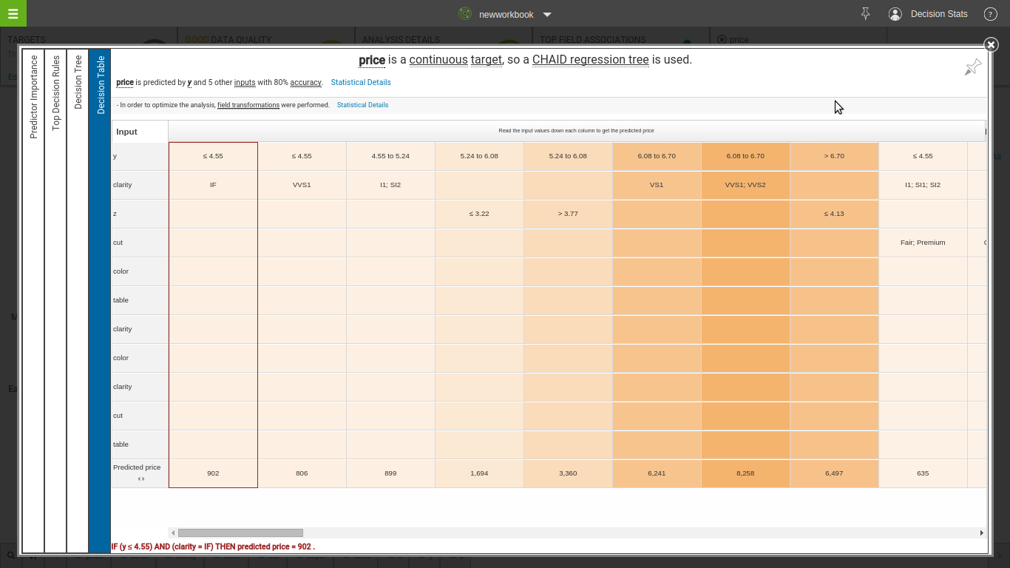The image size is (1010, 568).
Task: Open the Decision Tree tab
Action: pos(78,81)
